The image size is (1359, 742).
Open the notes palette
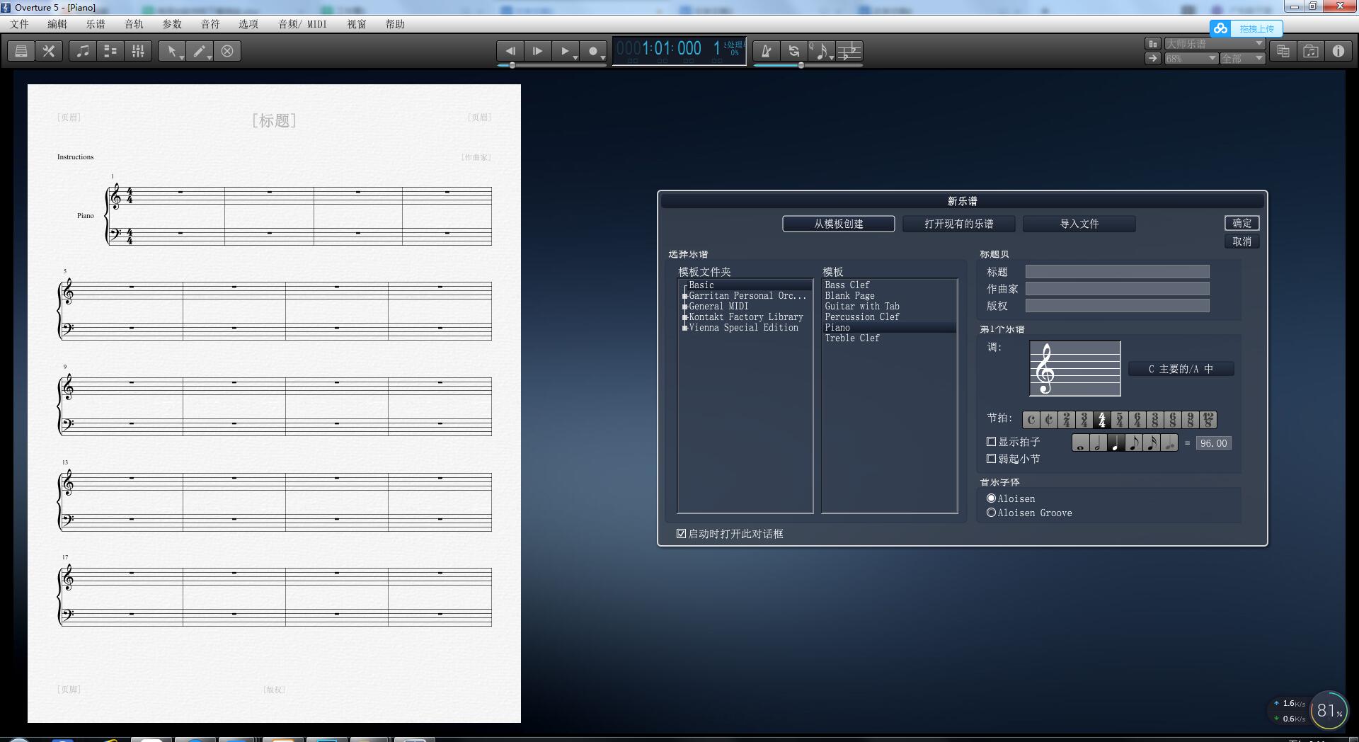83,50
